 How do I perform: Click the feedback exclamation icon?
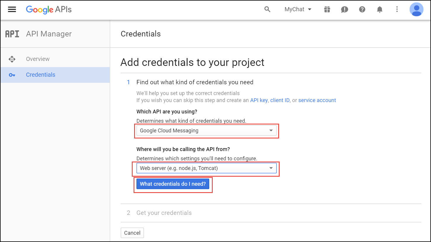tap(345, 9)
